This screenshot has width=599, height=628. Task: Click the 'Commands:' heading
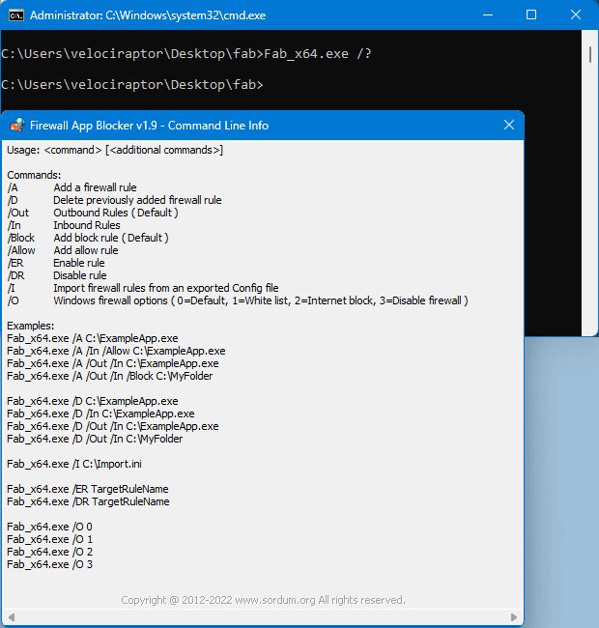tap(34, 175)
